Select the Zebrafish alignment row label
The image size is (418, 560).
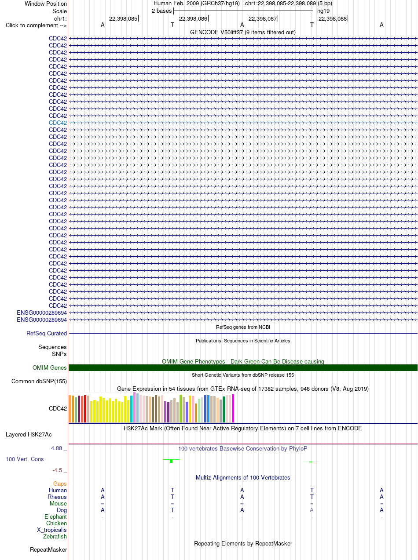click(55, 536)
